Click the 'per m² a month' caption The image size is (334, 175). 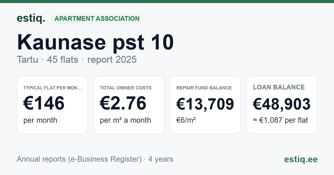(x=125, y=120)
